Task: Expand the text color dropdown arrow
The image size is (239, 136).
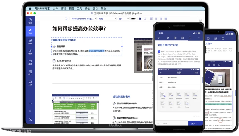Action: pos(136,19)
